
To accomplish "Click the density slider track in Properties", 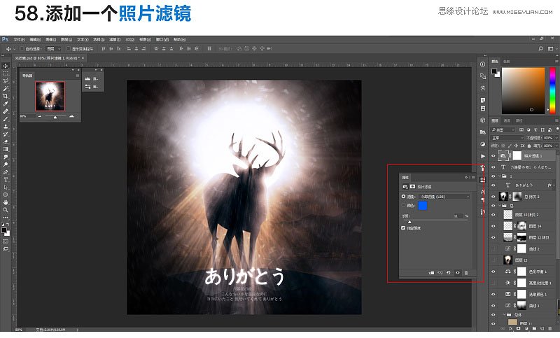I will pos(435,220).
